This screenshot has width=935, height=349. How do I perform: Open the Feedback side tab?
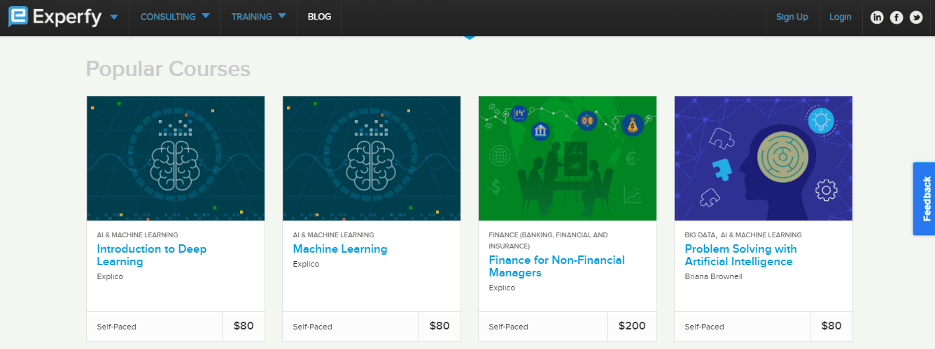(925, 199)
